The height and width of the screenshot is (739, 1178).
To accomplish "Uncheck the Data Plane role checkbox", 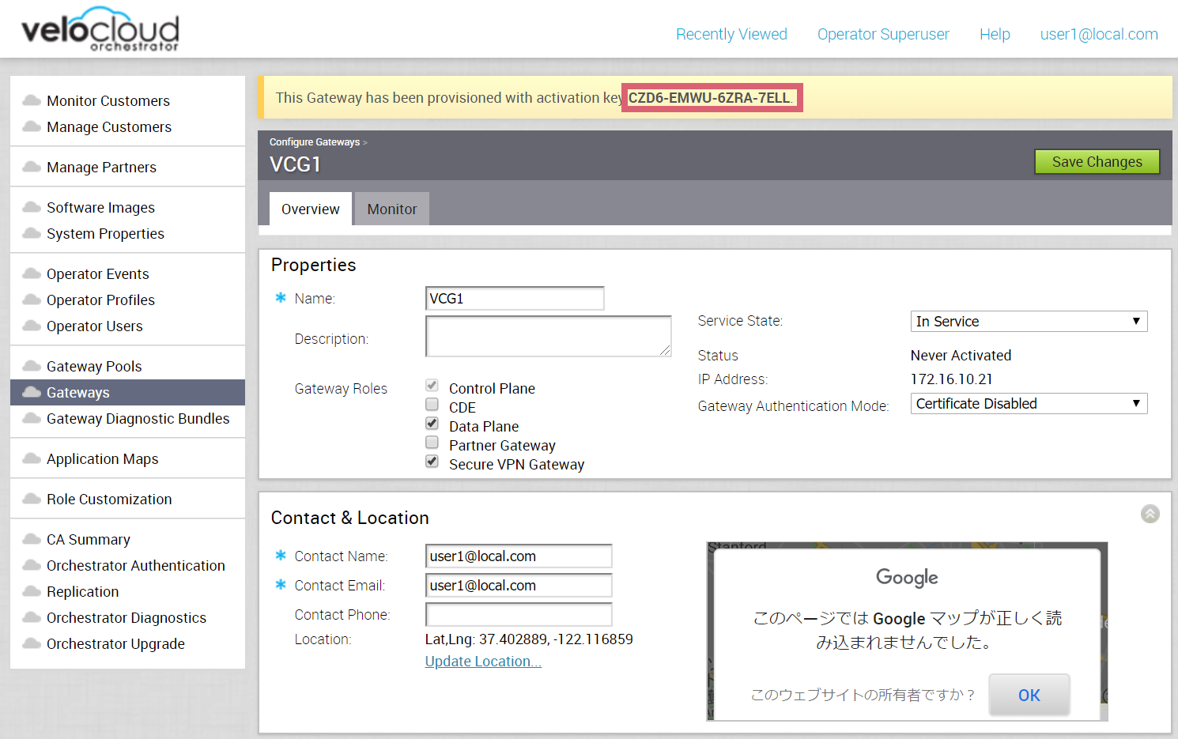I will (432, 424).
